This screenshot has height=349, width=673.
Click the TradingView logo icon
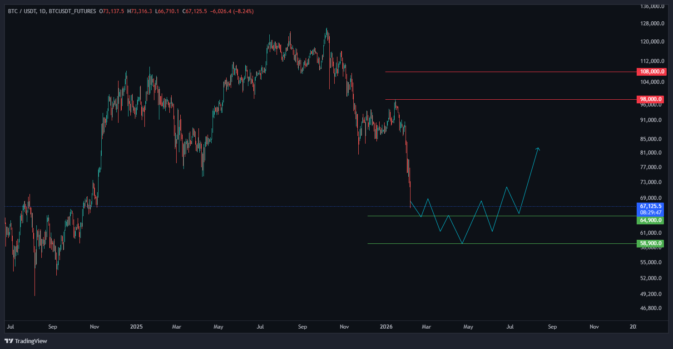coord(9,341)
